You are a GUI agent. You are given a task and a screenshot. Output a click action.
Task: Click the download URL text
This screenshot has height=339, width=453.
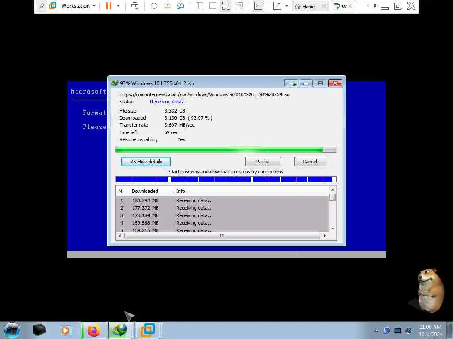coord(204,94)
